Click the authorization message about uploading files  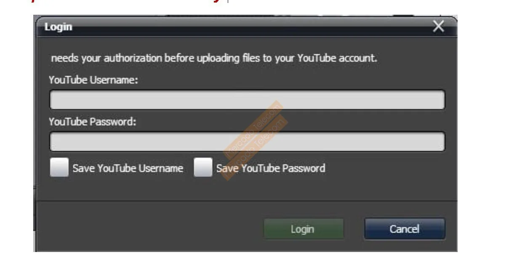click(x=214, y=58)
